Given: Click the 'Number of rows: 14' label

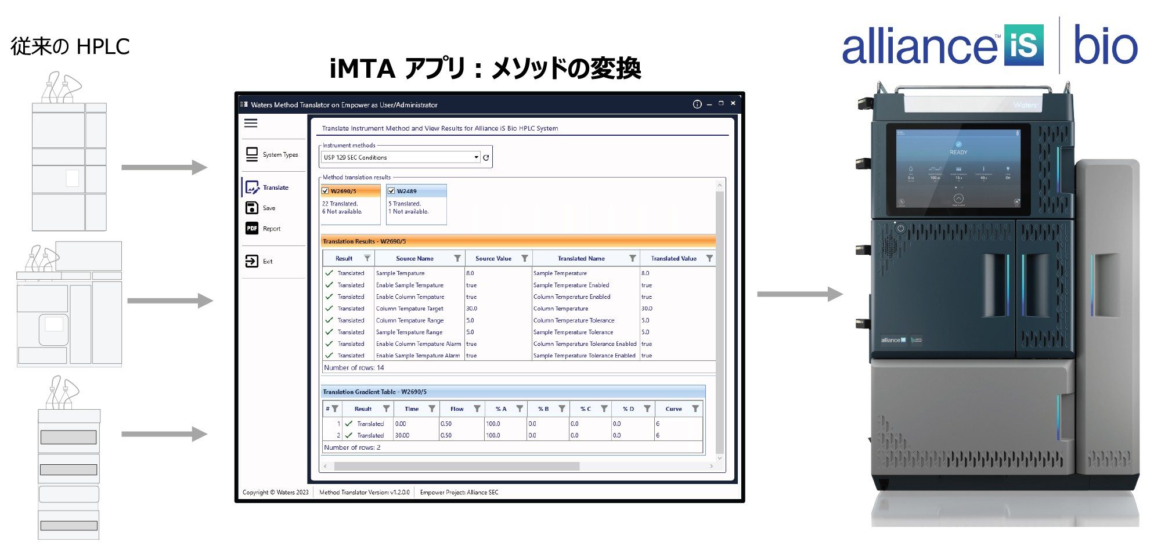Looking at the screenshot, I should pos(354,368).
